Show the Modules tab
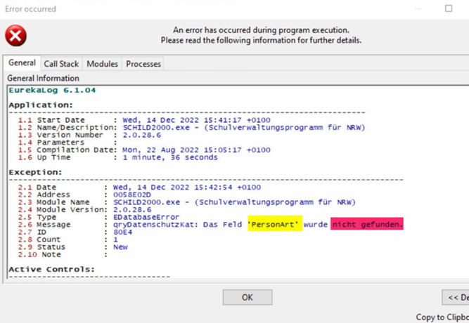 [102, 64]
